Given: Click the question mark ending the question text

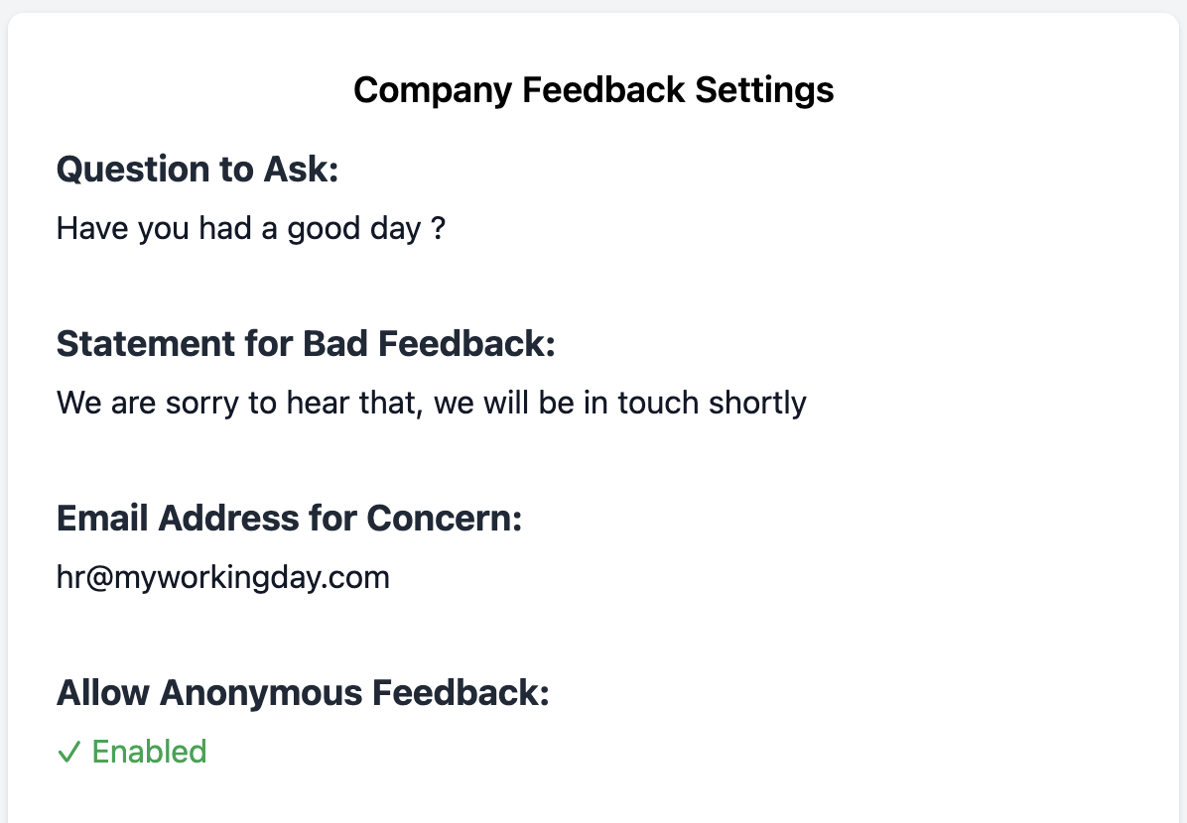Looking at the screenshot, I should [x=439, y=229].
